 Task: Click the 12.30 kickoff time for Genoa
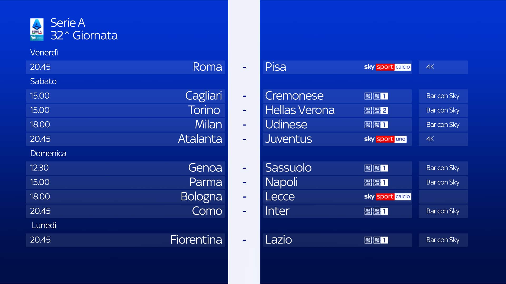click(x=39, y=168)
